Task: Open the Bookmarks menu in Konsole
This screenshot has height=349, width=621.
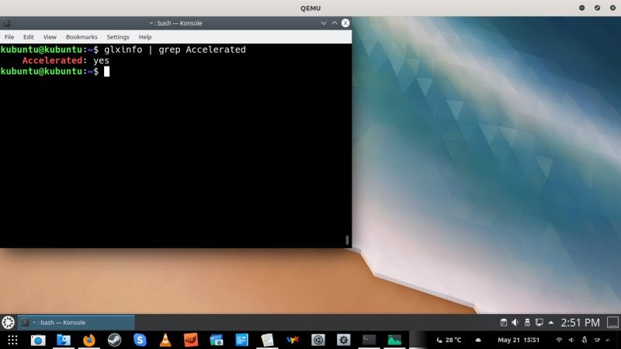Action: (82, 36)
